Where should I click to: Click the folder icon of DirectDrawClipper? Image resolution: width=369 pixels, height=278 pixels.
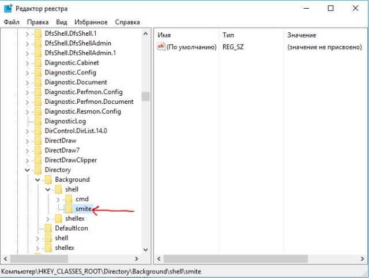click(38, 160)
